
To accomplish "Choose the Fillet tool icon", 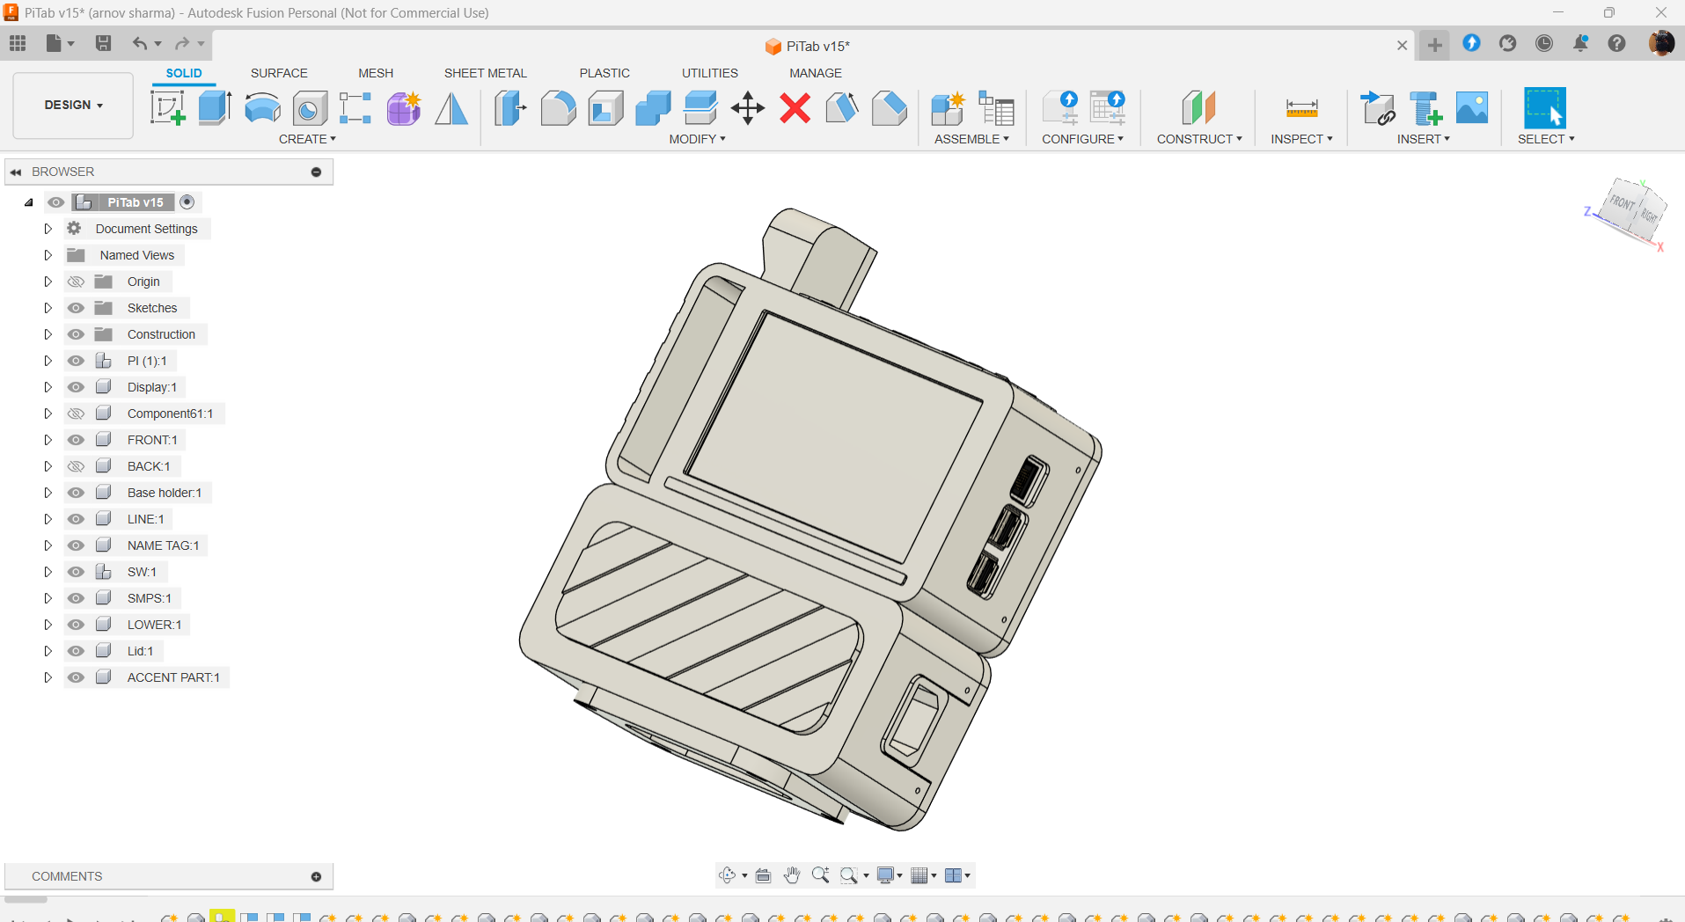I will (x=558, y=108).
